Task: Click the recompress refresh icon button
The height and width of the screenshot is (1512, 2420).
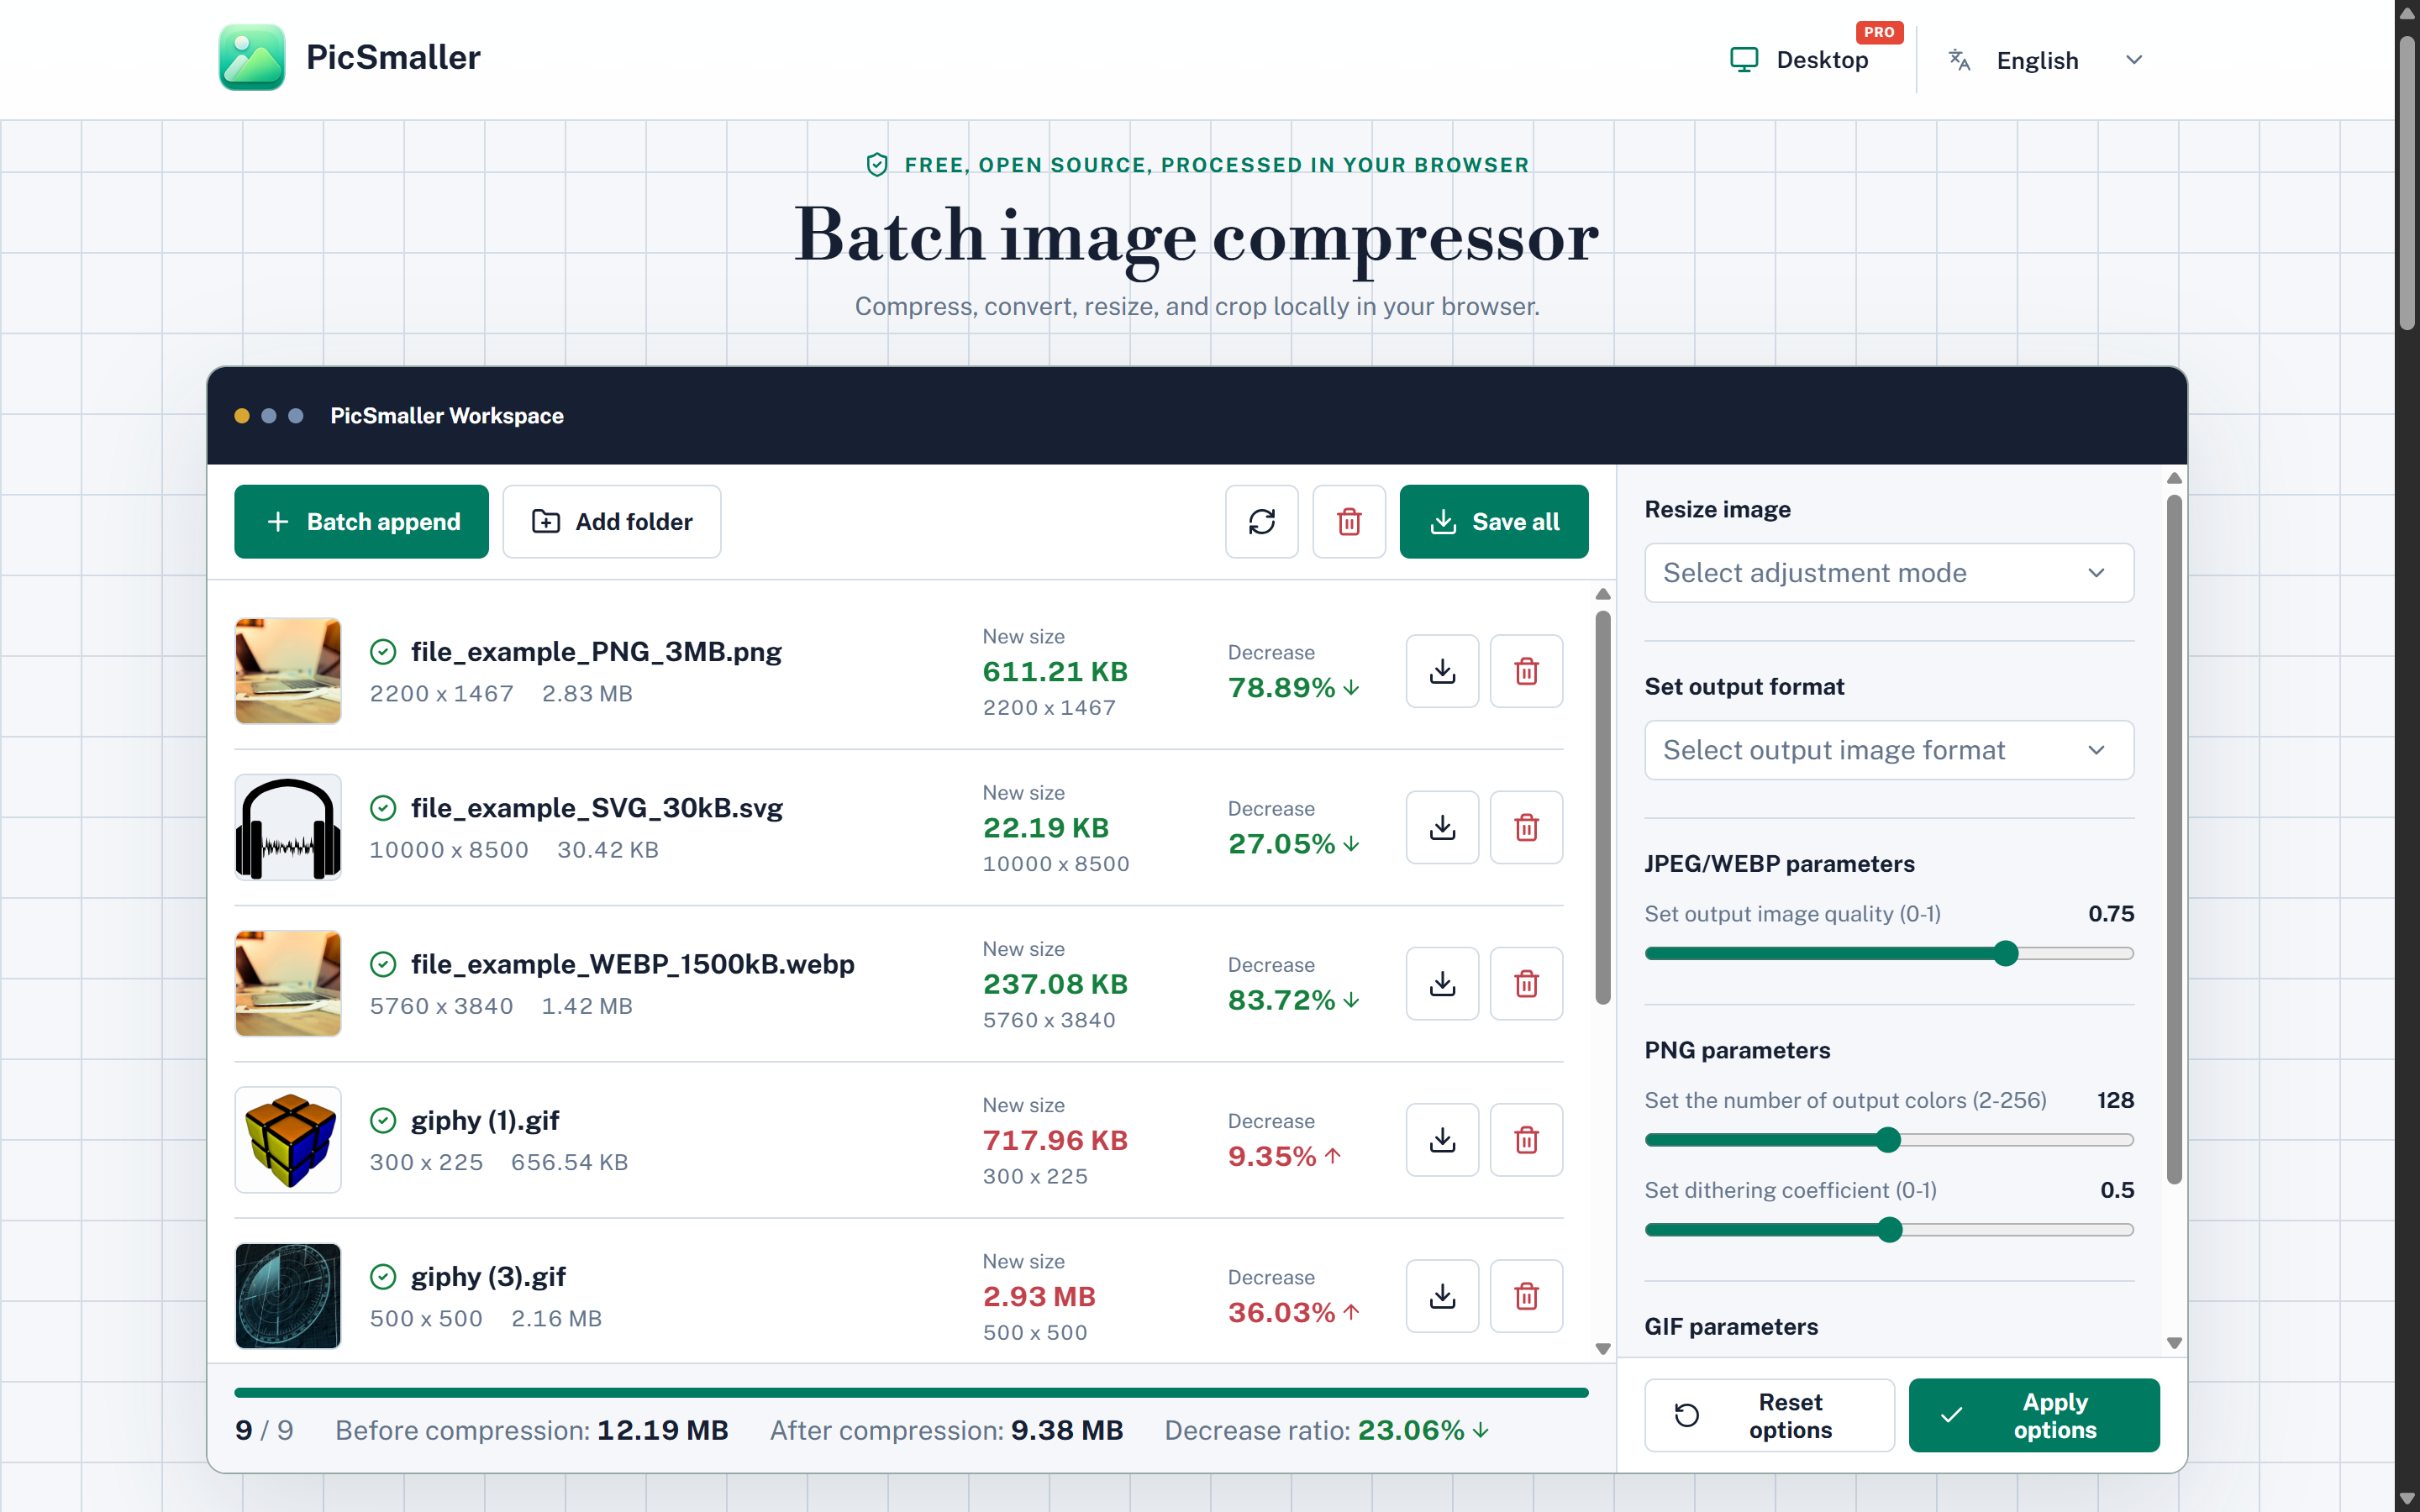Action: click(x=1262, y=521)
